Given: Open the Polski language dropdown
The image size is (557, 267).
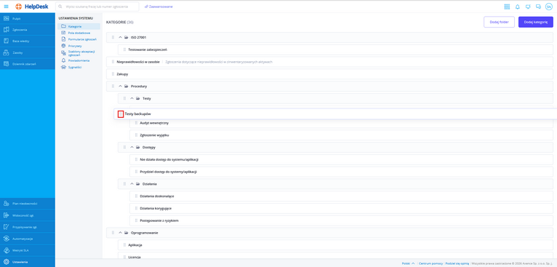Looking at the screenshot, I should (x=408, y=263).
